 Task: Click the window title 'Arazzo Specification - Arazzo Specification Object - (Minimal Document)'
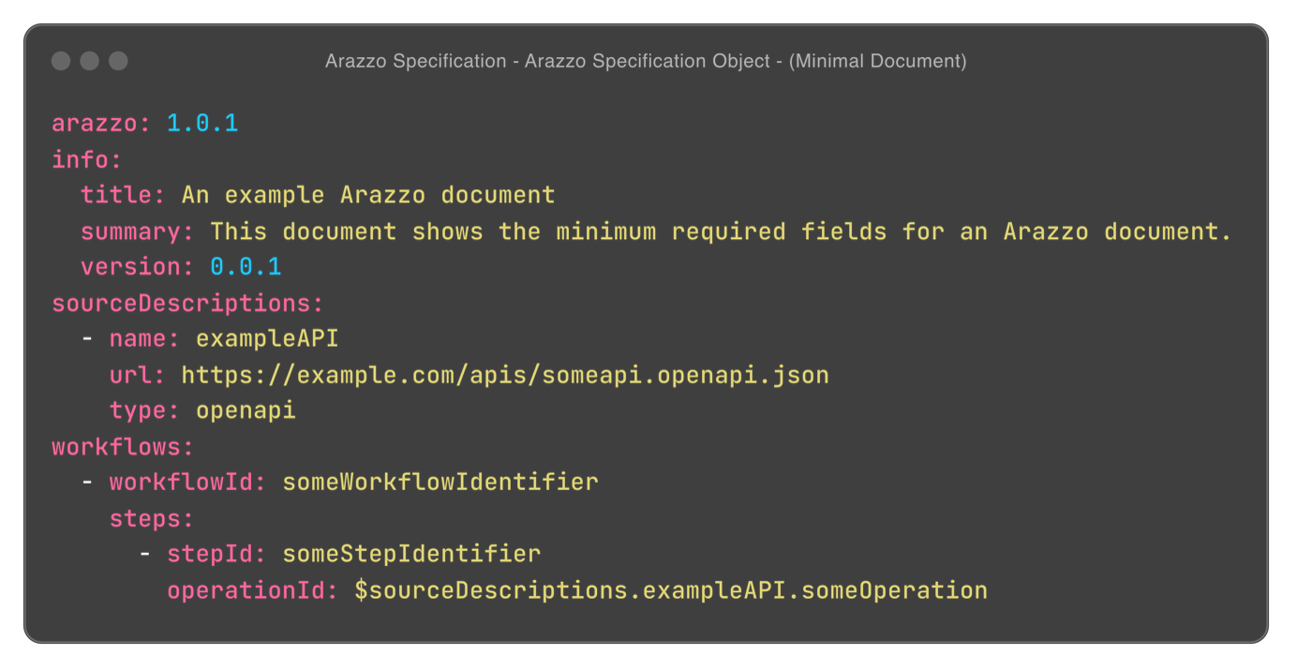point(646,62)
